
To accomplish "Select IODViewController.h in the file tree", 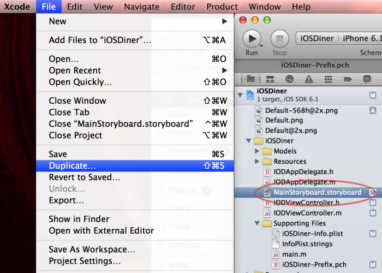I will coord(308,203).
